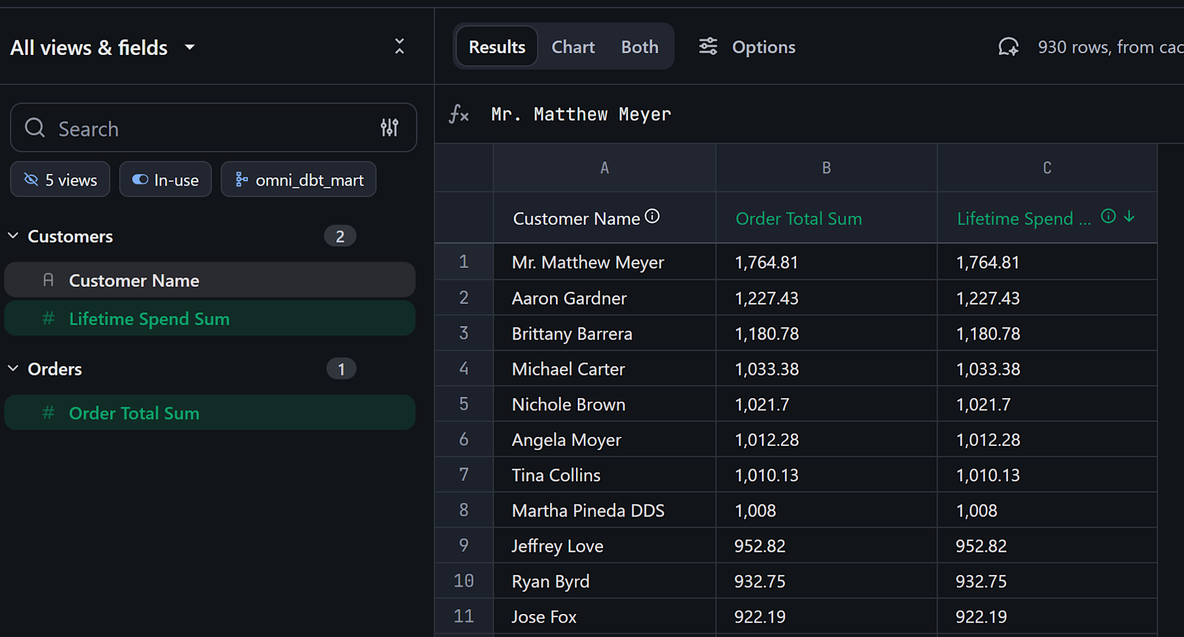The image size is (1184, 637).
Task: Switch to the Both tab
Action: click(x=639, y=47)
